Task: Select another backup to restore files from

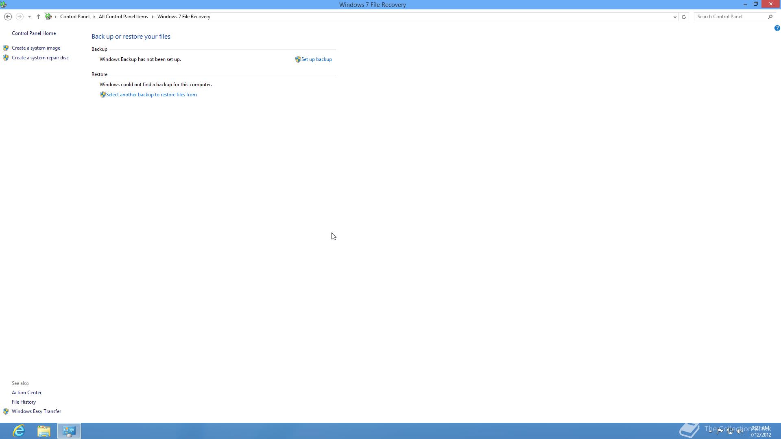Action: 151,95
